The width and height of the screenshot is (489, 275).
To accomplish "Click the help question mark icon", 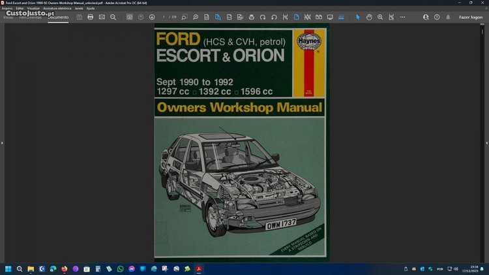I will [x=436, y=17].
